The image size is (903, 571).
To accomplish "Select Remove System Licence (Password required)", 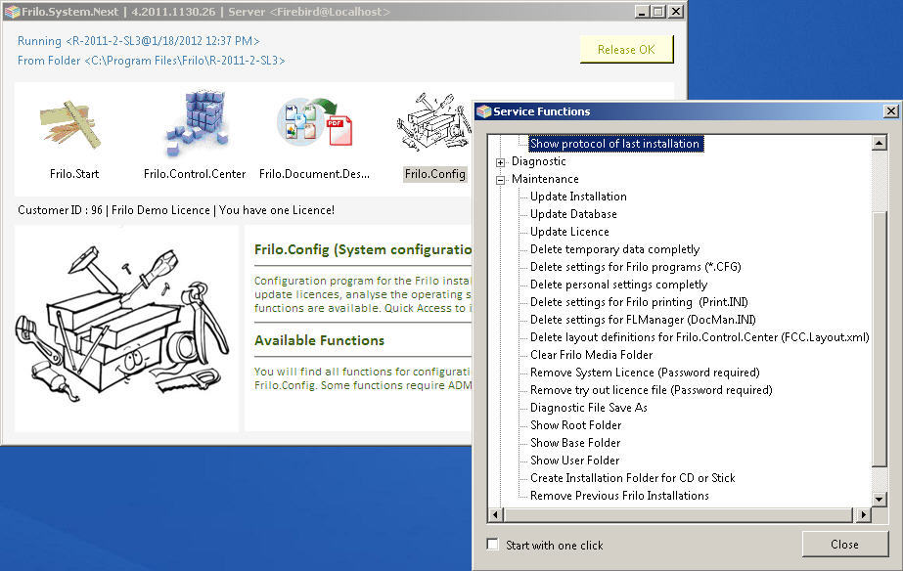I will (x=645, y=373).
